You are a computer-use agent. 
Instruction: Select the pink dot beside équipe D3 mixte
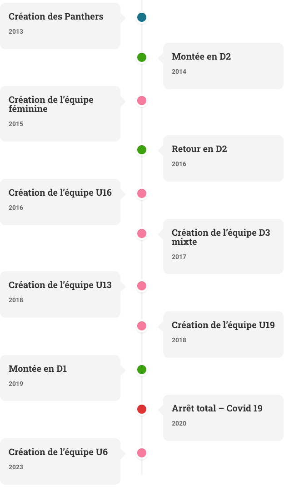pyautogui.click(x=142, y=233)
